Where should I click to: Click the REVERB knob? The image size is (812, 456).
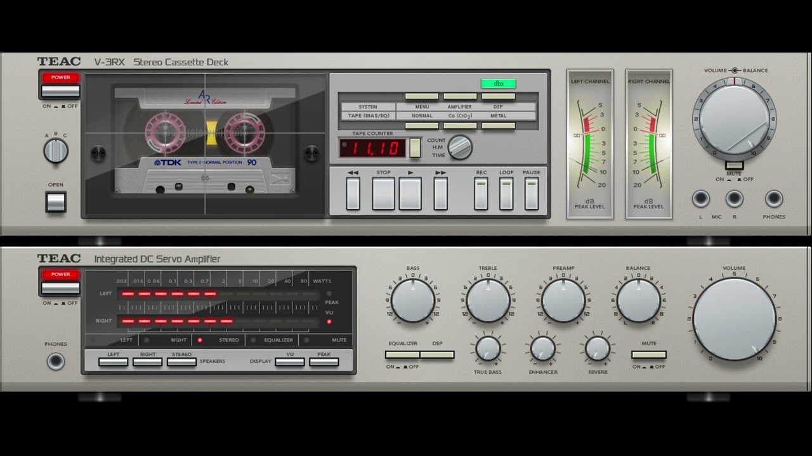[598, 349]
